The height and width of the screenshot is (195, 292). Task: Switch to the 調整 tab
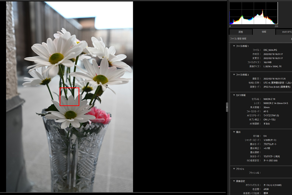[240, 32]
